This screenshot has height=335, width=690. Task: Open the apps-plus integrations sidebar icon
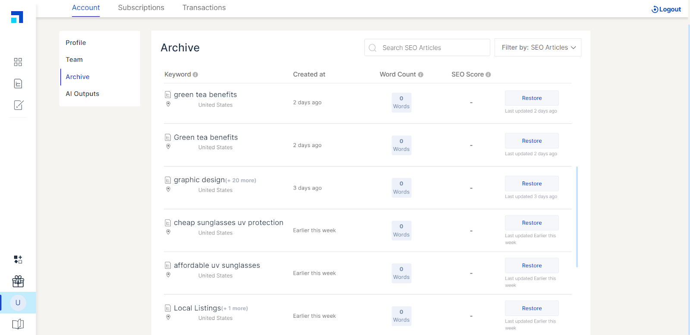[x=18, y=260]
